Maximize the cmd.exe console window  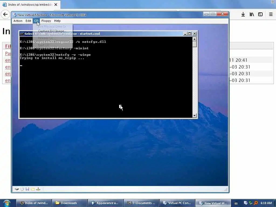click(189, 34)
